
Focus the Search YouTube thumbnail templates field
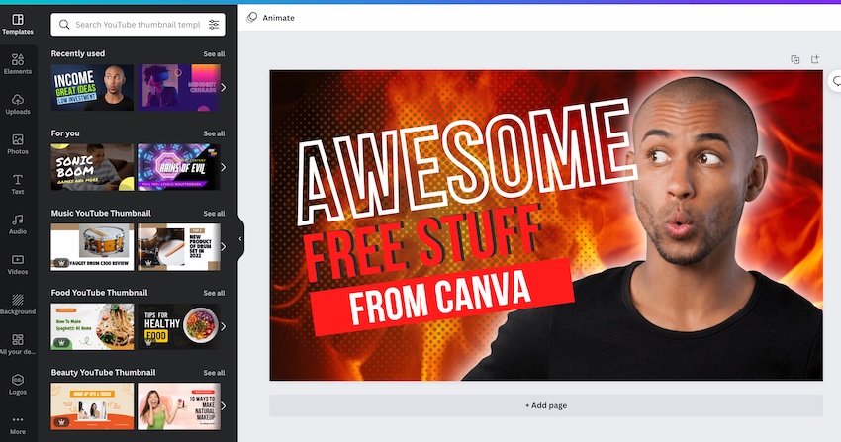coord(138,24)
